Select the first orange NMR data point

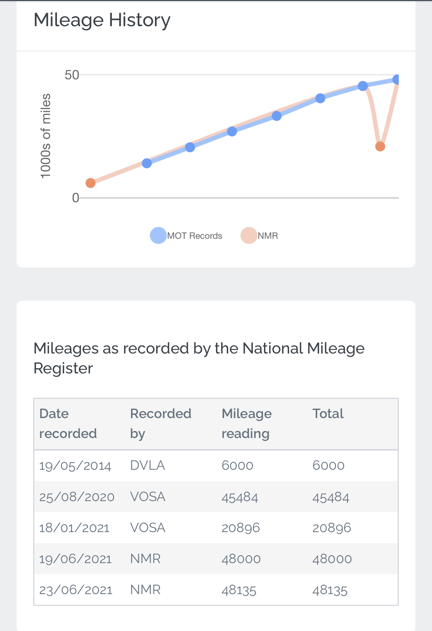[x=90, y=183]
